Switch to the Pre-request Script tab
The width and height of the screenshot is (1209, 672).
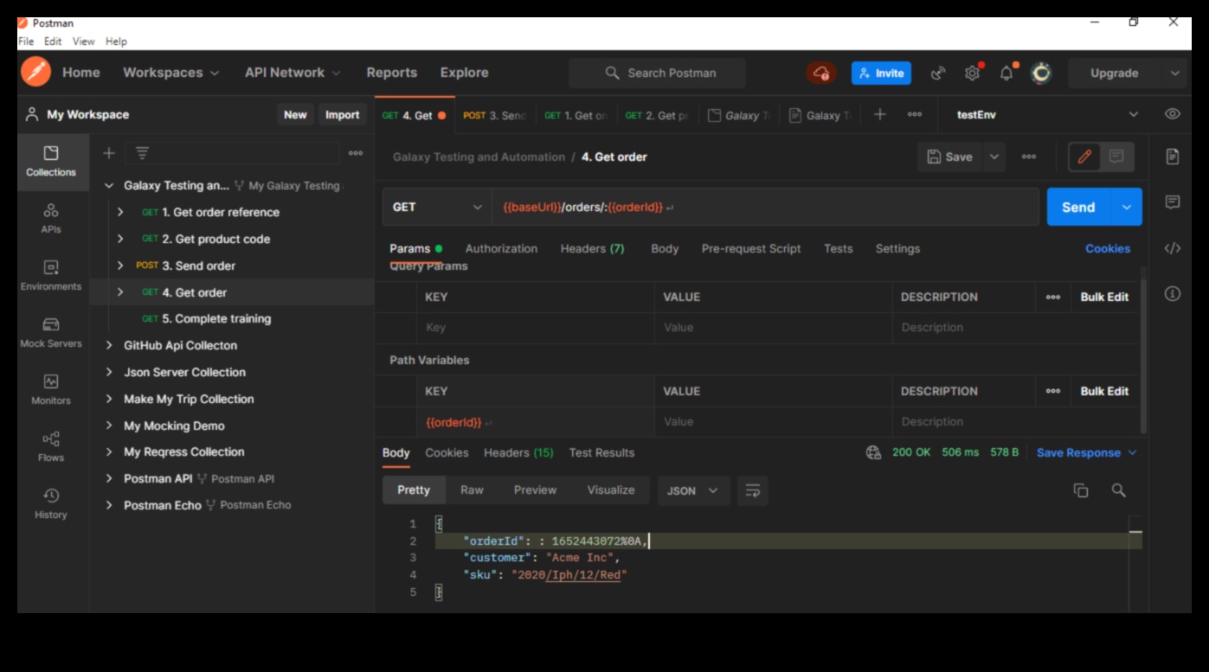click(750, 248)
